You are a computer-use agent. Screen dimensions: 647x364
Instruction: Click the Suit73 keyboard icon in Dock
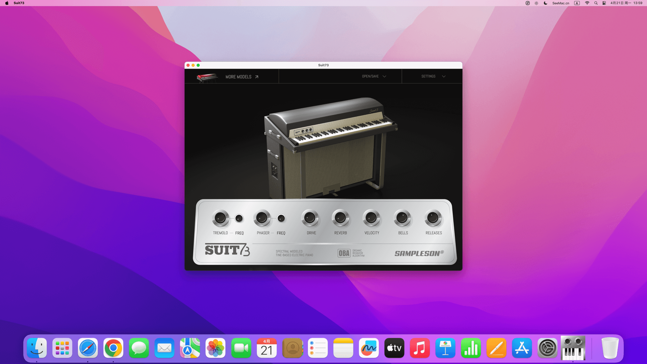click(x=573, y=348)
